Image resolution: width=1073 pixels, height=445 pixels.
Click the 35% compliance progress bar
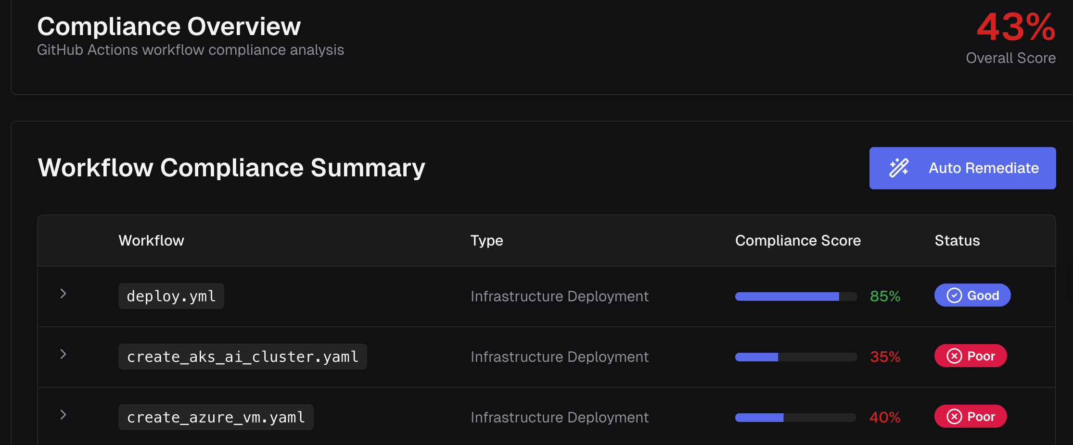tap(796, 357)
